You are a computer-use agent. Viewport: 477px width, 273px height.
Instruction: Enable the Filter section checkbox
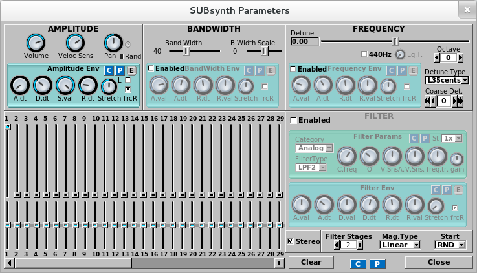[x=293, y=120]
